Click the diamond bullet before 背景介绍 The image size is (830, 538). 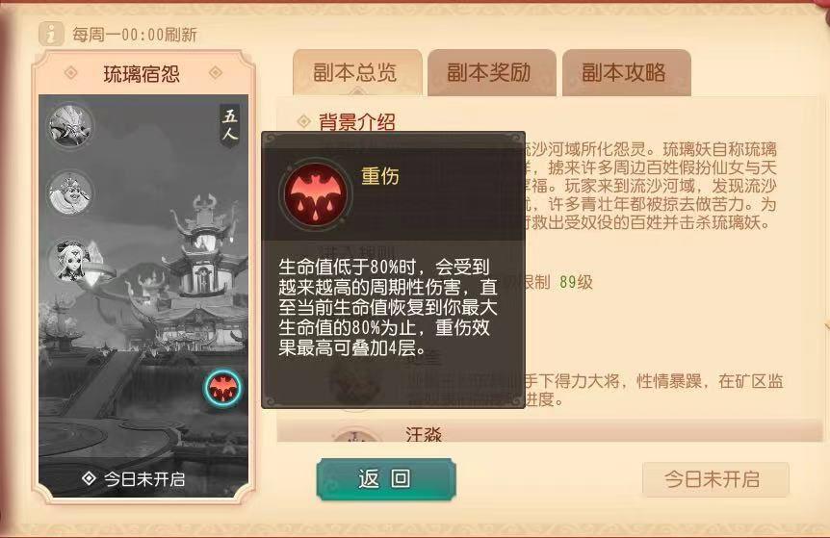(304, 121)
